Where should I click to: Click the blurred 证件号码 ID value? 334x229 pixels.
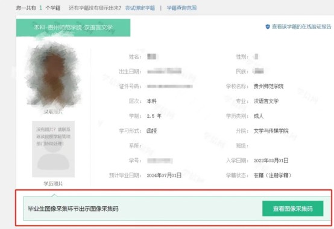tap(170, 86)
